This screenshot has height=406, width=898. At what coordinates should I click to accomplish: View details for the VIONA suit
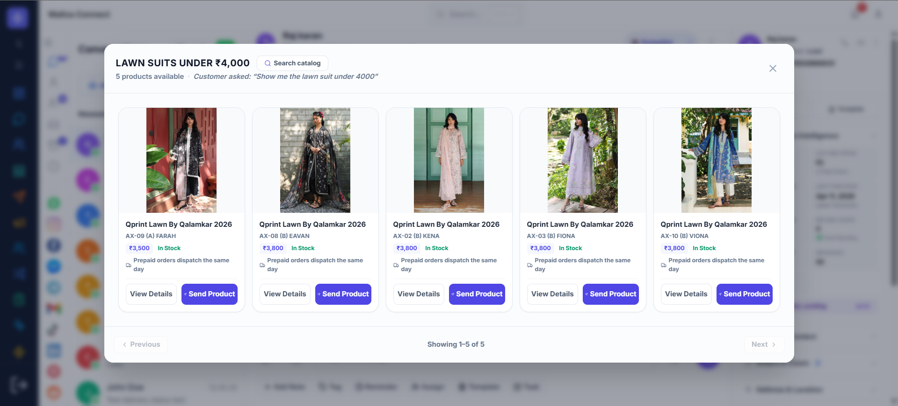686,294
